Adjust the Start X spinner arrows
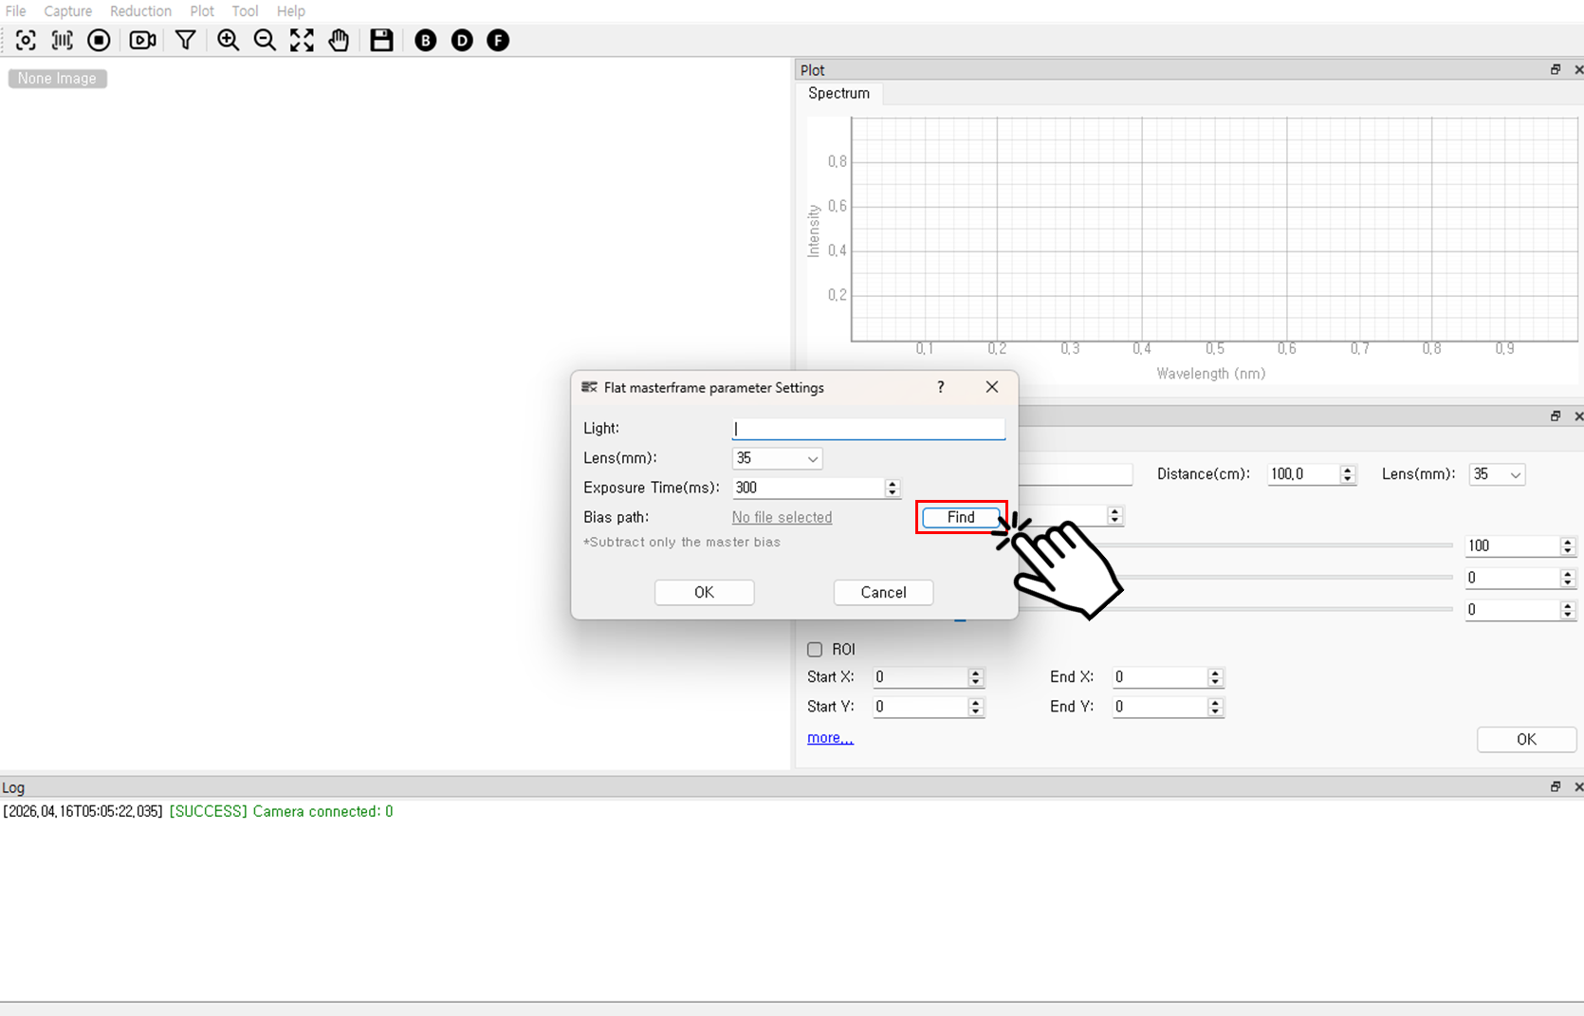Image resolution: width=1584 pixels, height=1016 pixels. coord(975,677)
